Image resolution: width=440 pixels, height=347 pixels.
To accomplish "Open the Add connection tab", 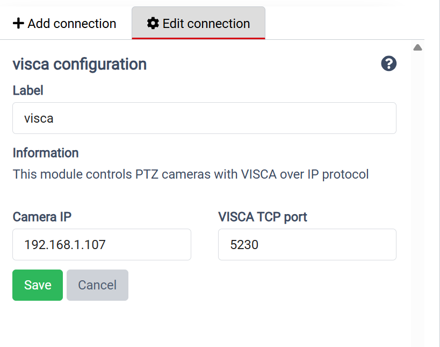I will 64,24.
